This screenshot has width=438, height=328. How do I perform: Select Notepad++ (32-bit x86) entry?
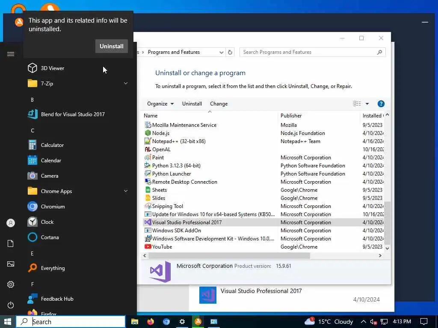(x=263, y=141)
